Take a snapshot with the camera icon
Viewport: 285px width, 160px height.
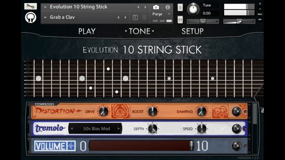point(156,7)
